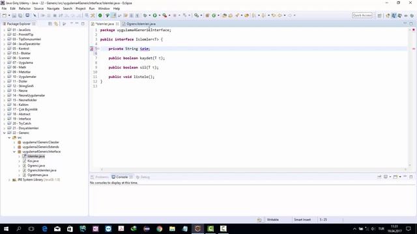Open Windows Start menu
Screen dimensions: 417x234
pos(6,229)
